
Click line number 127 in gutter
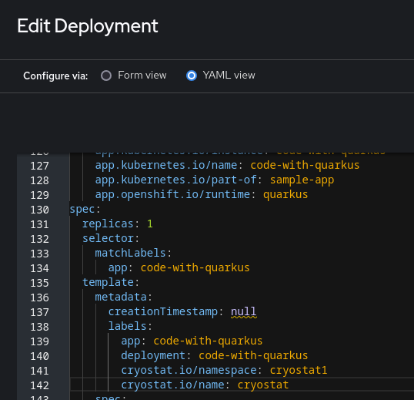(39, 166)
